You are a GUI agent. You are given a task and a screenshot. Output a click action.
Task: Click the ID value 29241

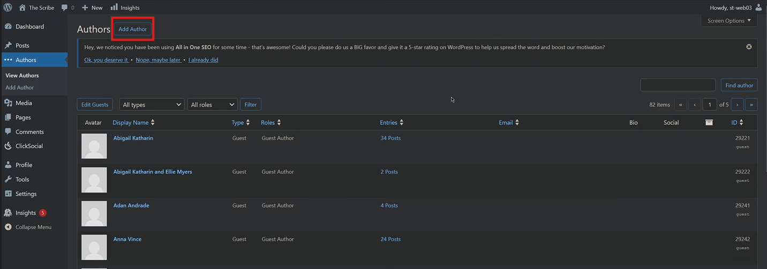pyautogui.click(x=742, y=205)
